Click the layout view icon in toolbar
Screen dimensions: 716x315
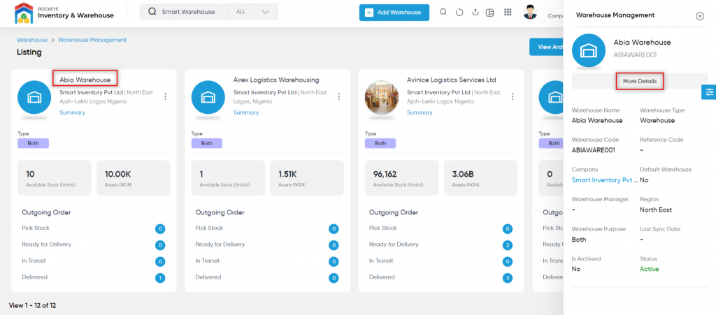490,13
